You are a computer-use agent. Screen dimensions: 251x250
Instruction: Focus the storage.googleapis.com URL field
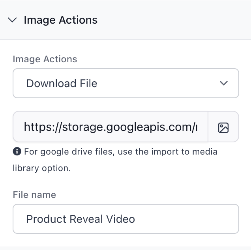click(111, 127)
